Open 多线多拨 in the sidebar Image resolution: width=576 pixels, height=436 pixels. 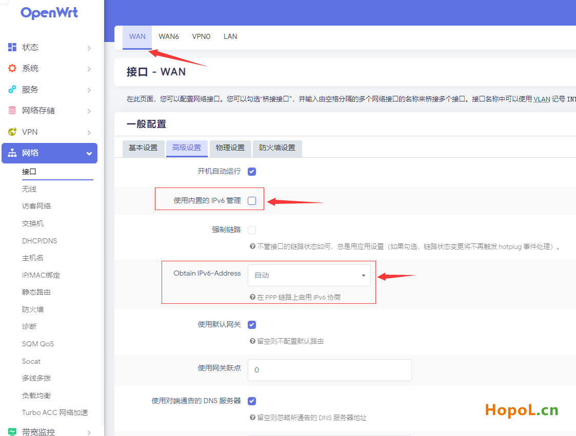36,378
